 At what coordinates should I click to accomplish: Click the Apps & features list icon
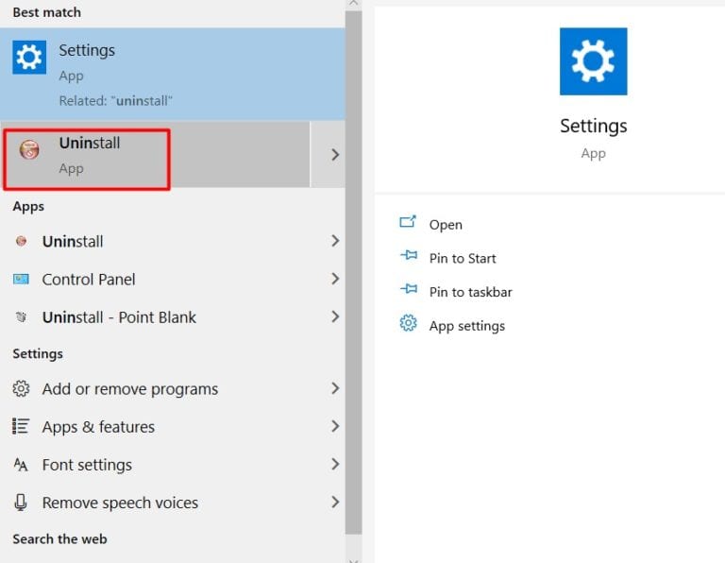point(21,426)
